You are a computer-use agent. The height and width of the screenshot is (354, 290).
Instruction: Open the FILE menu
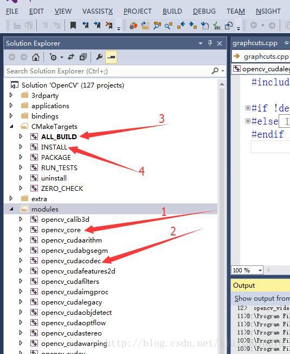click(x=12, y=11)
